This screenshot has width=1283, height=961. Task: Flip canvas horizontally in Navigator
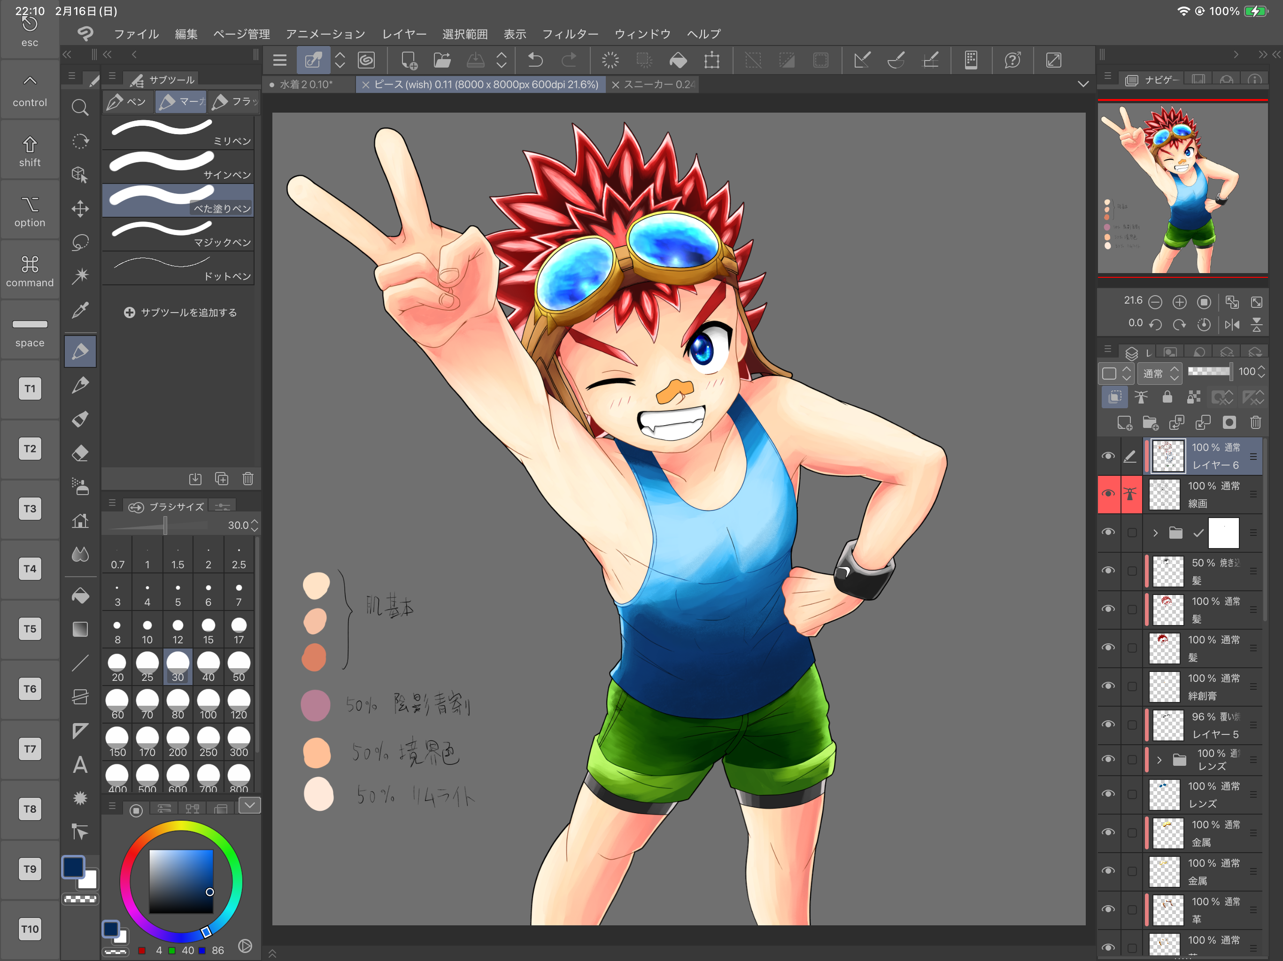coord(1232,325)
